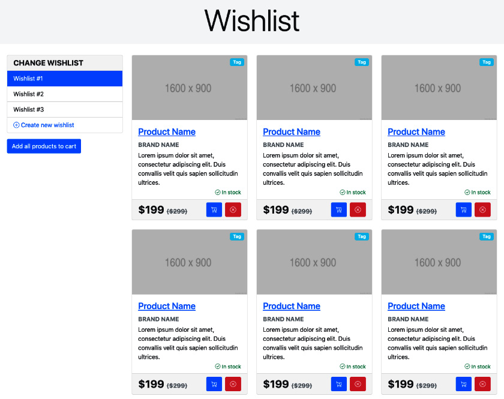Remove top-middle product with its red X icon
Viewport: 504px width, 399px height.
point(358,209)
